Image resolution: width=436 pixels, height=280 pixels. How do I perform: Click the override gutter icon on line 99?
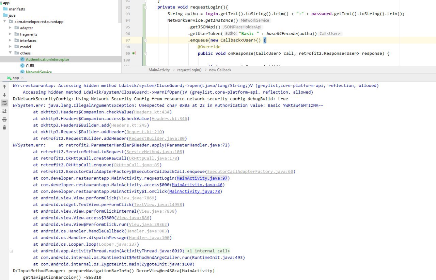pyautogui.click(x=134, y=53)
